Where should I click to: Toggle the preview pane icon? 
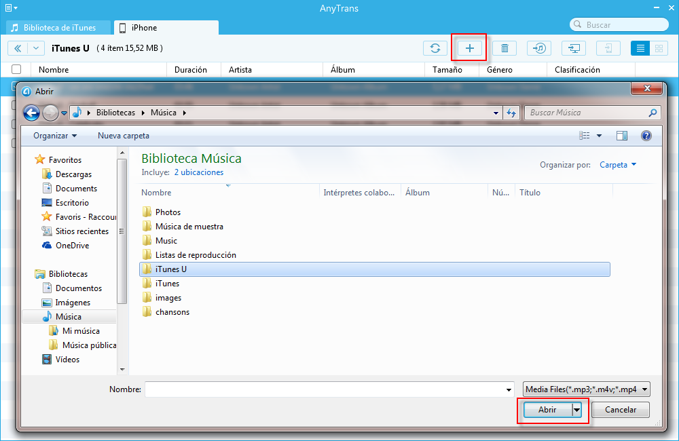click(x=622, y=136)
